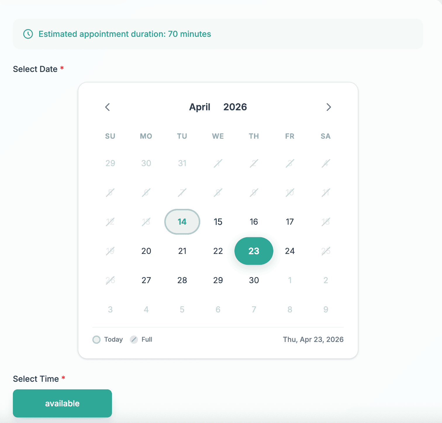Advance to the next month
Image resolution: width=442 pixels, height=423 pixels.
[329, 107]
